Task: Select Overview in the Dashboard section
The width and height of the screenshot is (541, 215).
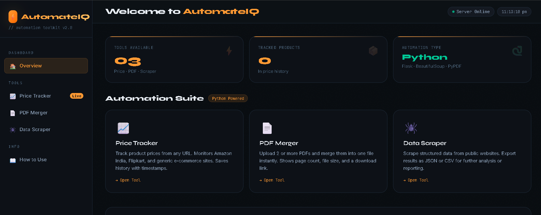Action: tap(31, 66)
